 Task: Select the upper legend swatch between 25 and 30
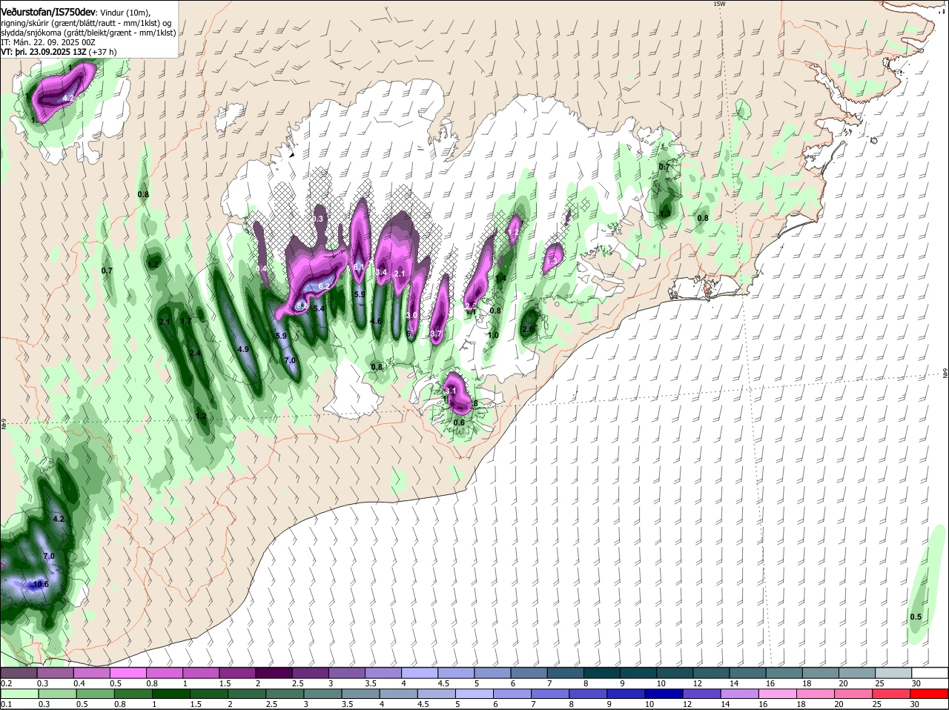[893, 673]
